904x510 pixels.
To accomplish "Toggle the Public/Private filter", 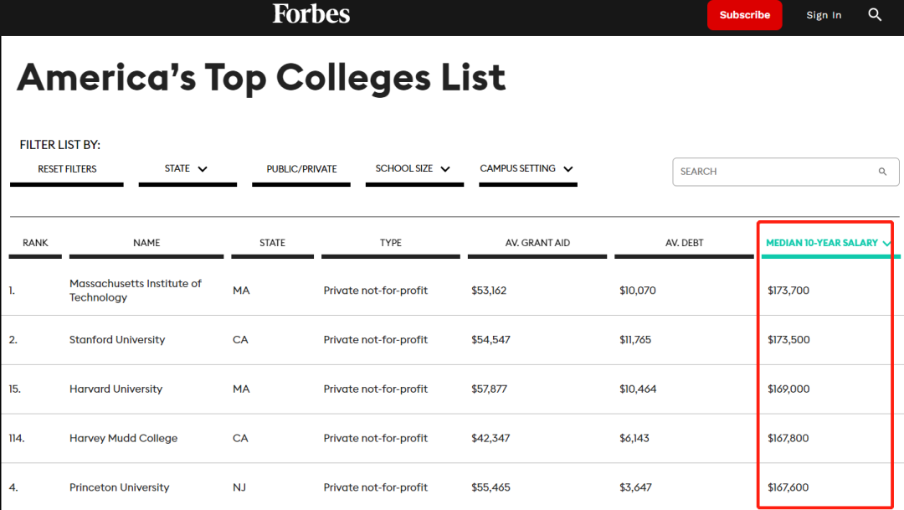I will pos(301,169).
